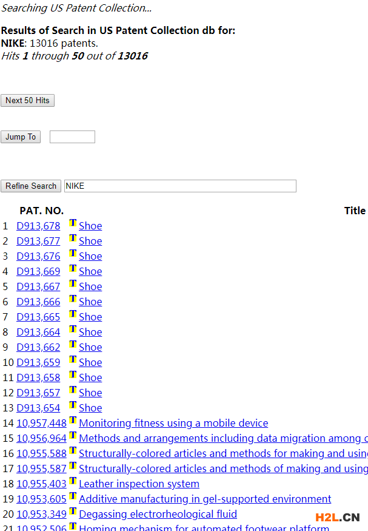Click the T icon next to patent 10,953,349
The height and width of the screenshot is (531, 368).
[73, 511]
